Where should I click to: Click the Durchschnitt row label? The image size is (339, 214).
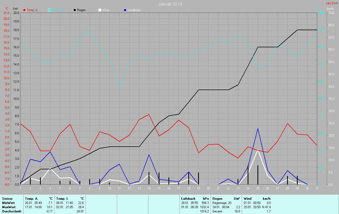tap(11, 211)
